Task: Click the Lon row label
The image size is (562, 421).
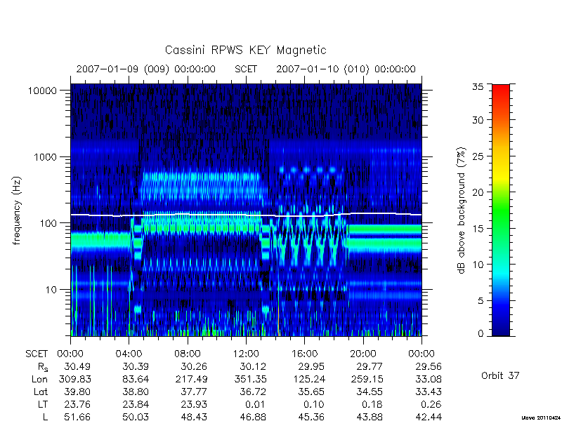Action: click(39, 379)
